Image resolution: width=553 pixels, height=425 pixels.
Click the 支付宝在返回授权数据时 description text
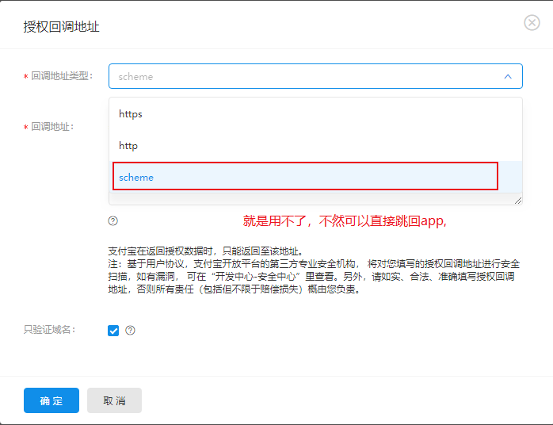coord(205,251)
